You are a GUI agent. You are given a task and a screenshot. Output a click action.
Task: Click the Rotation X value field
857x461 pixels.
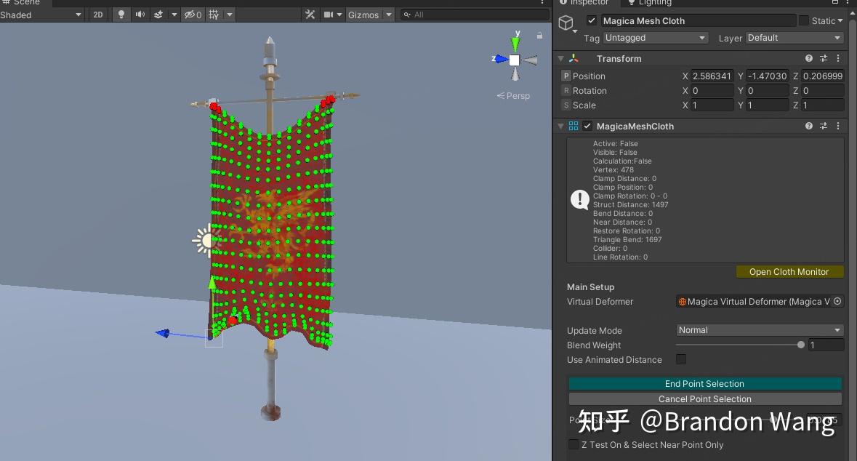tap(711, 91)
